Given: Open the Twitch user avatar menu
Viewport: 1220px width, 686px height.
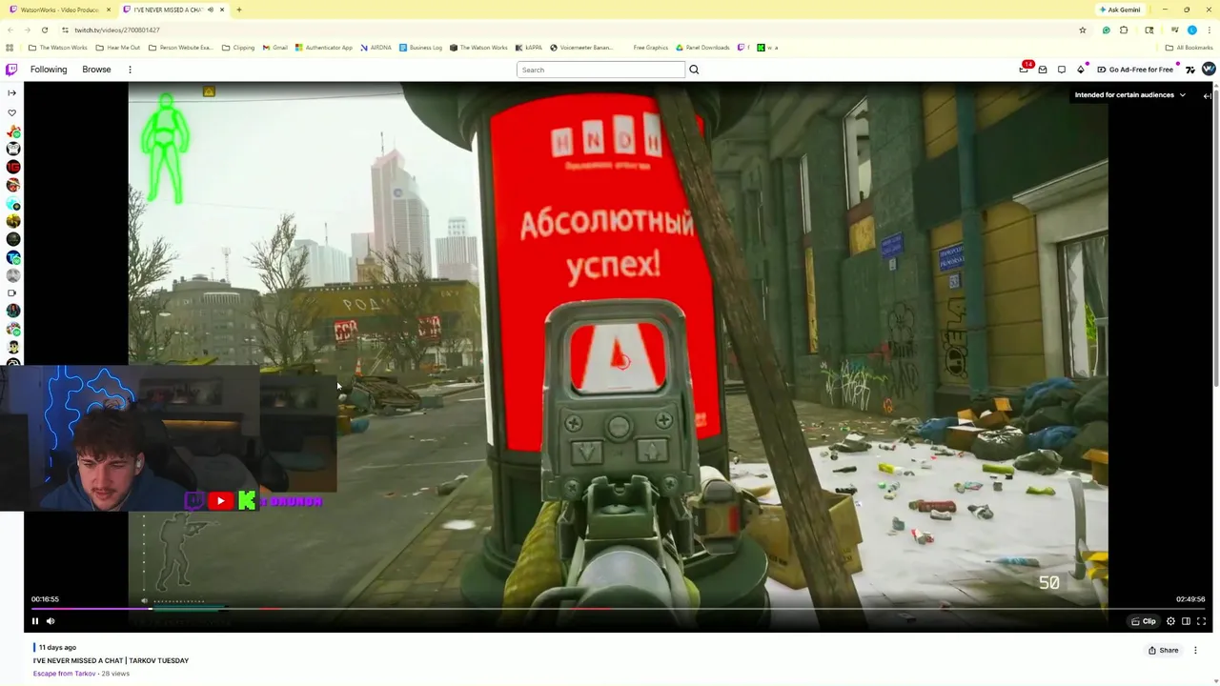Looking at the screenshot, I should point(1209,69).
